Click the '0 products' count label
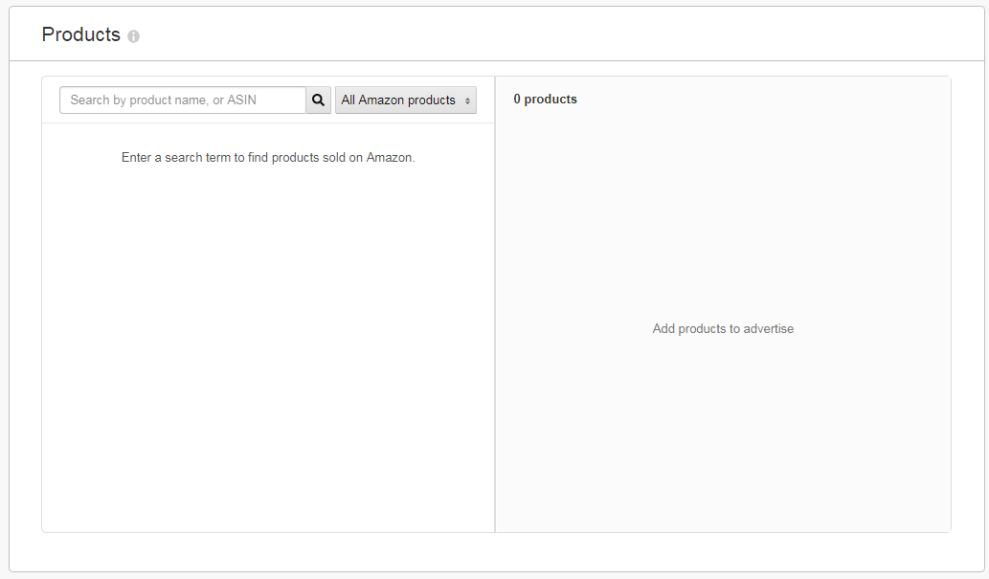The width and height of the screenshot is (989, 579). click(545, 99)
